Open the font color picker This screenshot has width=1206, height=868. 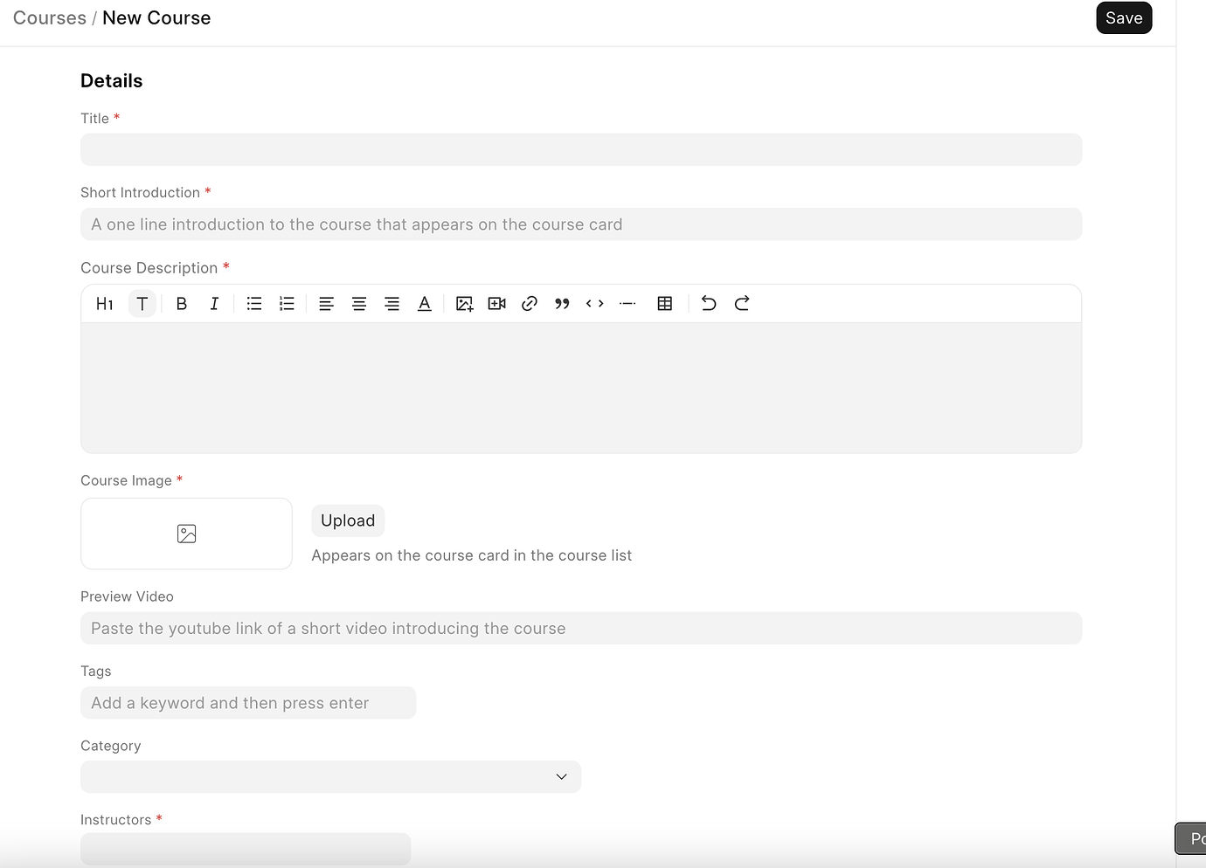click(425, 304)
